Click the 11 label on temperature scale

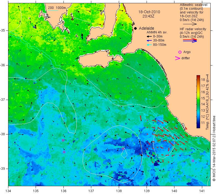pyautogui.click(x=203, y=123)
